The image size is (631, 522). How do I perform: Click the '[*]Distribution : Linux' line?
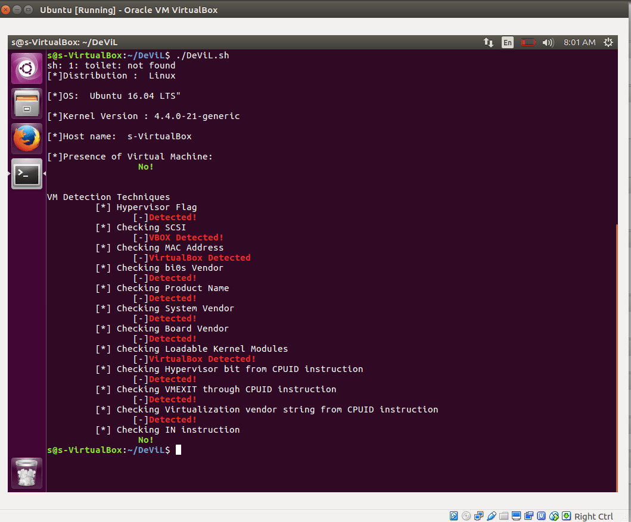coord(111,76)
